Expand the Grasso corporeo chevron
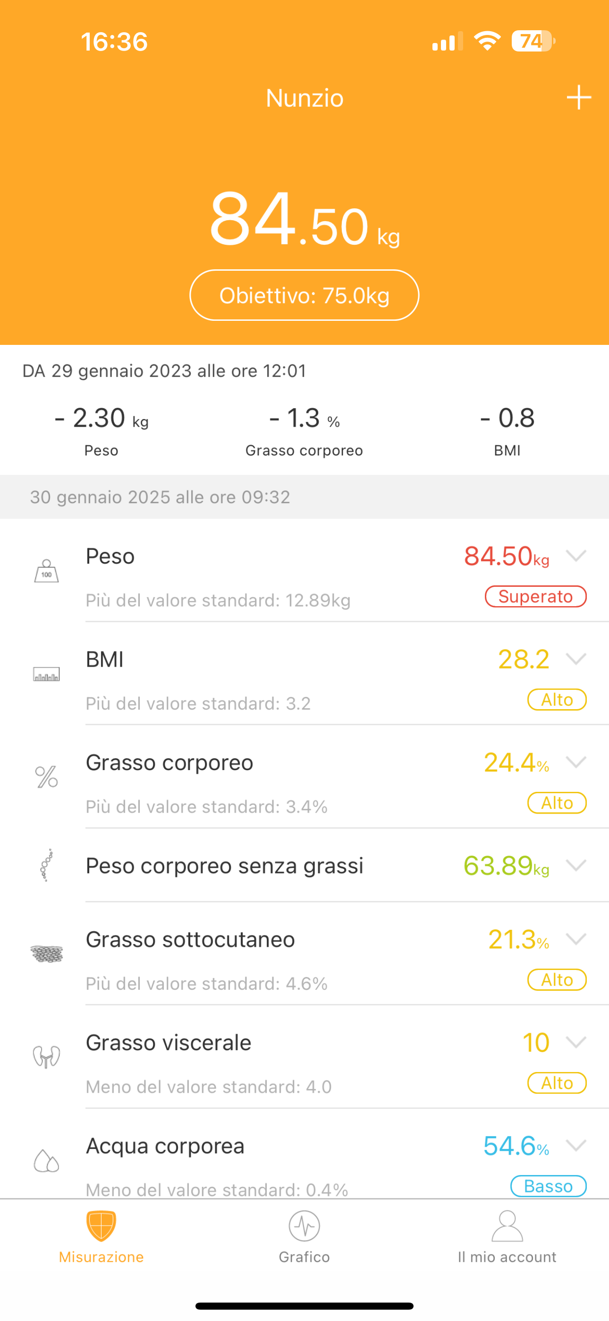Screen dimensions: 609x1321 (576, 762)
